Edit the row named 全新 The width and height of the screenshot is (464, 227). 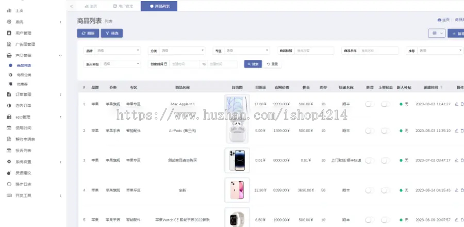(456, 190)
